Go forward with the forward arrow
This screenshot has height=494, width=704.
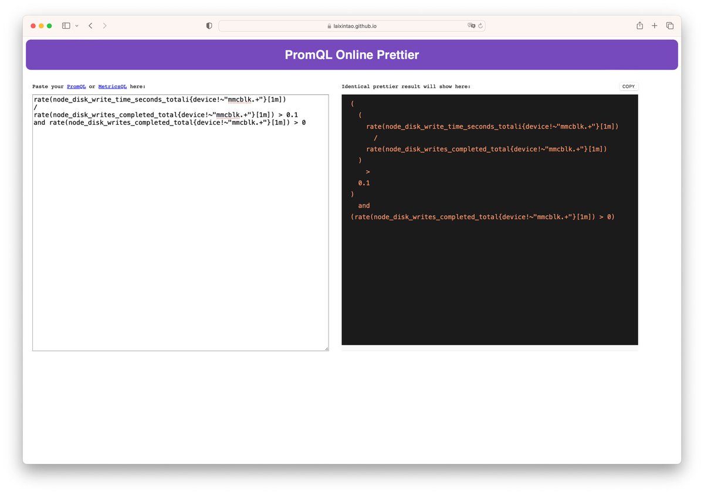click(104, 26)
